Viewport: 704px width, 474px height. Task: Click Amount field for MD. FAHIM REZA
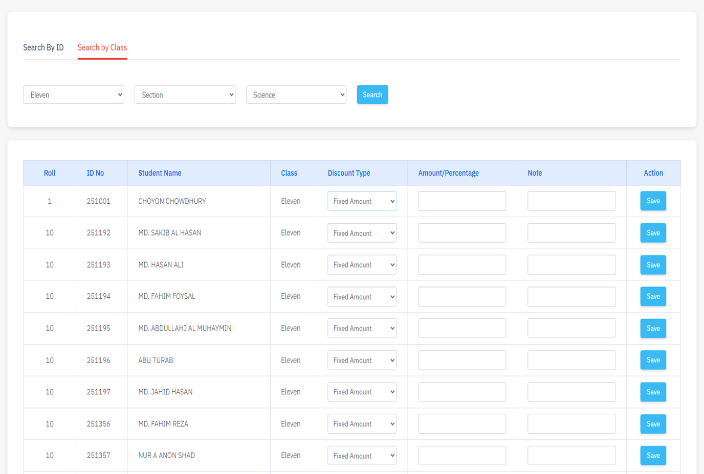[461, 424]
